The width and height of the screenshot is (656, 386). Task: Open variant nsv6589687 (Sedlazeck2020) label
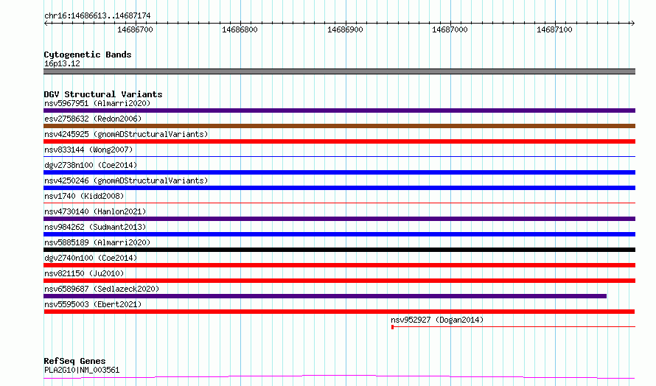point(102,289)
